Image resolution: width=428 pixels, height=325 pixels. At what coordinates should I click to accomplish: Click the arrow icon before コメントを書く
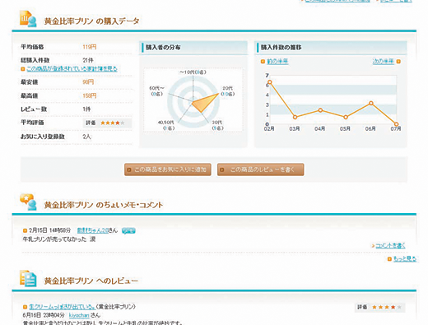point(373,246)
